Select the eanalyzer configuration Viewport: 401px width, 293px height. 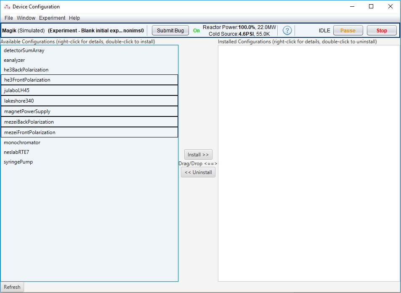[15, 60]
